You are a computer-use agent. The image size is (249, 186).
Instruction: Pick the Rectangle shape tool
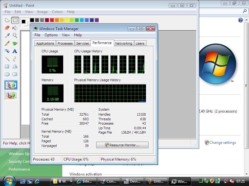7,67
